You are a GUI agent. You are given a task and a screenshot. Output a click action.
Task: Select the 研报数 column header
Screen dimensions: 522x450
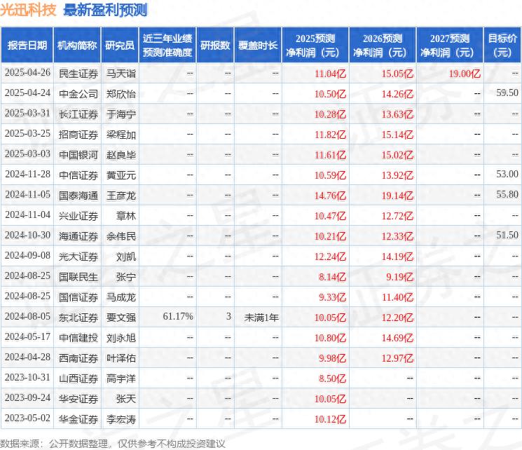215,45
